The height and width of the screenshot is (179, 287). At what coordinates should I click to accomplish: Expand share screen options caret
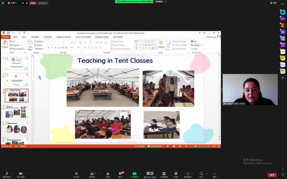click(x=140, y=174)
